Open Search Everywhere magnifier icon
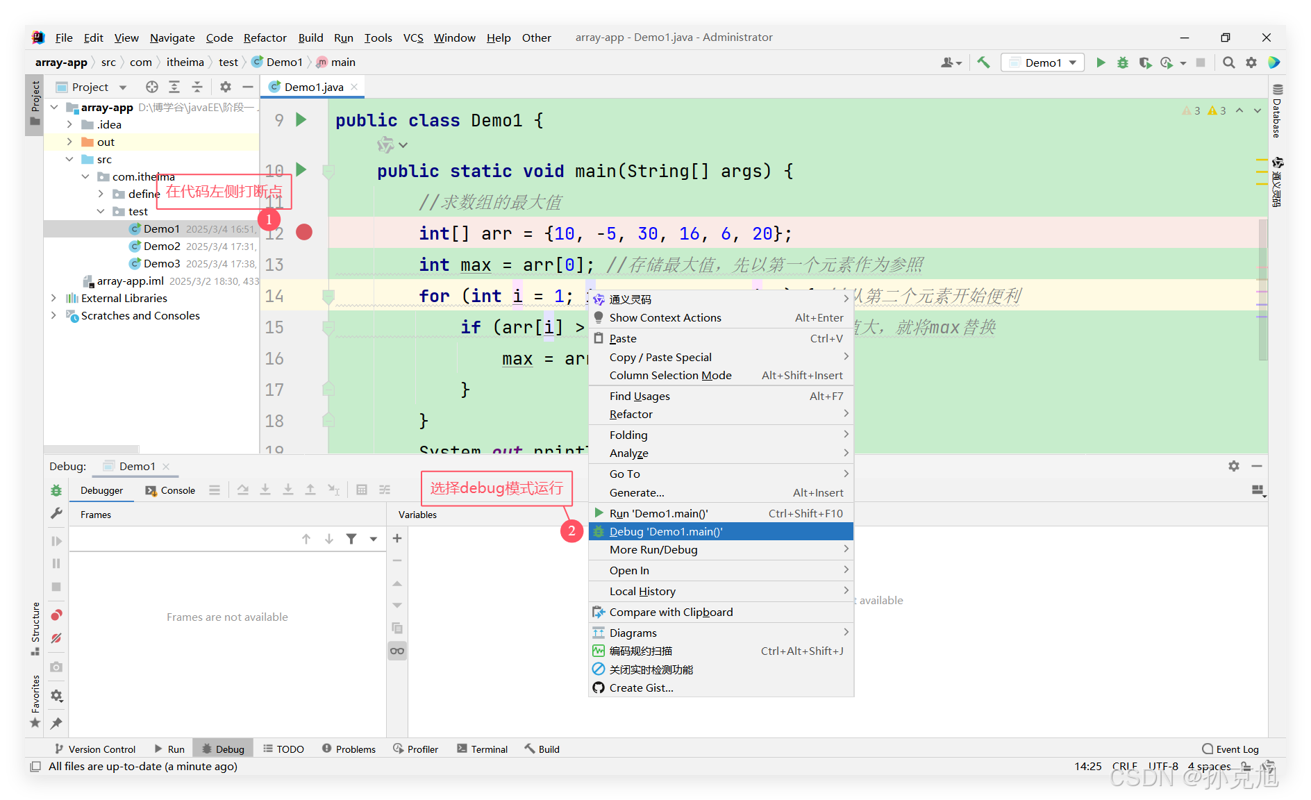 [x=1228, y=62]
